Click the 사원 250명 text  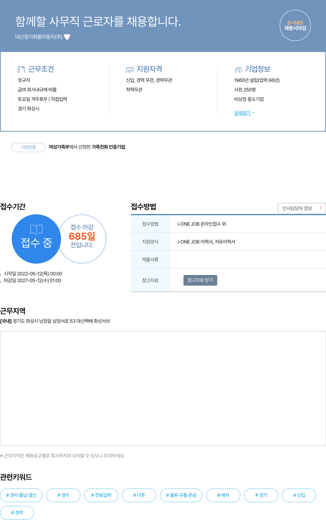coord(245,90)
